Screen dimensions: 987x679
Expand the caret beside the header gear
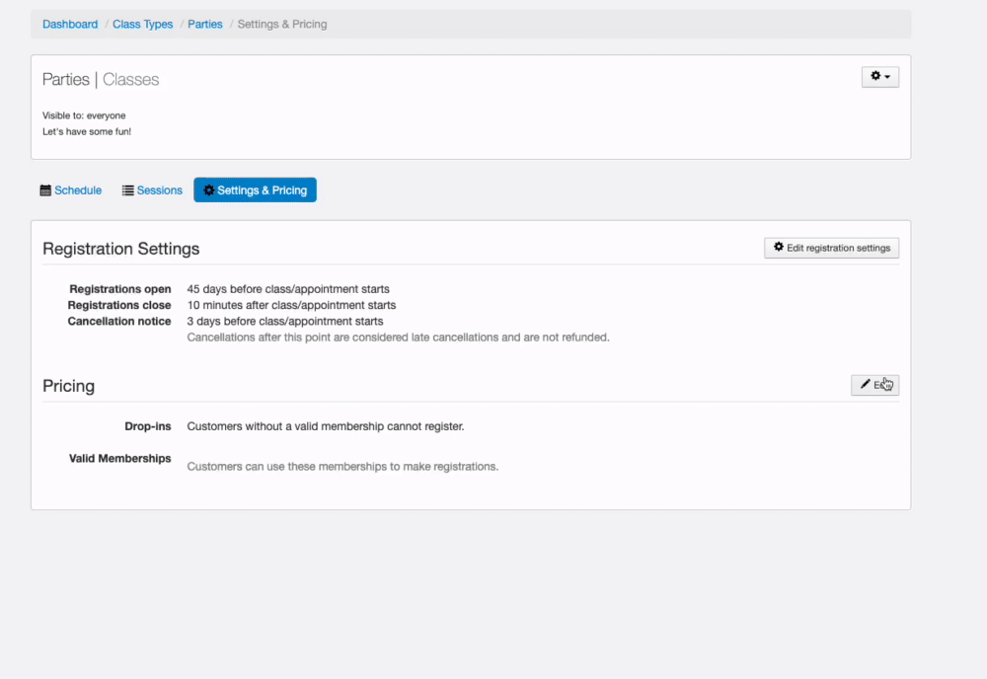pyautogui.click(x=887, y=77)
